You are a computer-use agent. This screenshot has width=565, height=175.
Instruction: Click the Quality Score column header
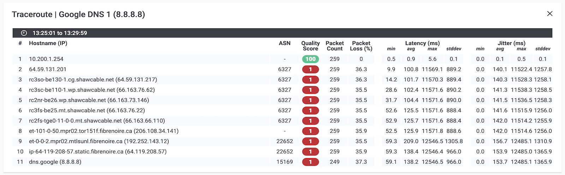(x=310, y=46)
